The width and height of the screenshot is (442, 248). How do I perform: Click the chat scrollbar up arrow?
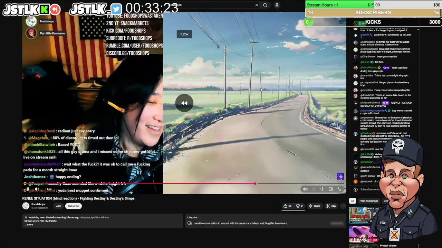click(418, 30)
